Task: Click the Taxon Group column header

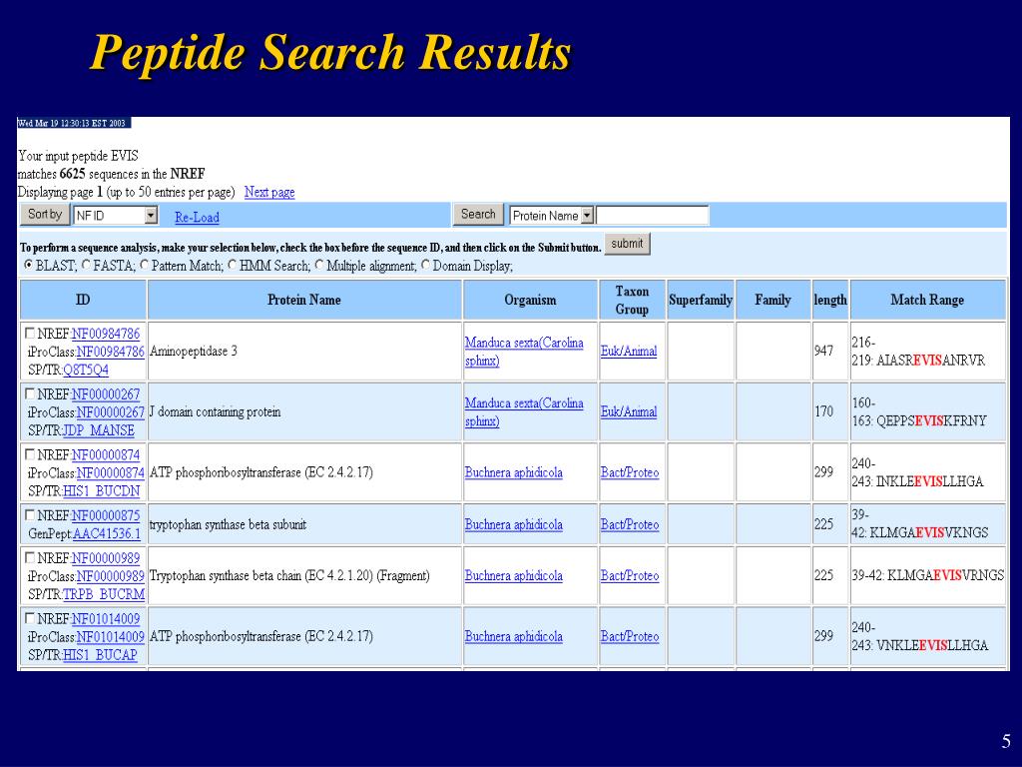Action: [x=632, y=300]
